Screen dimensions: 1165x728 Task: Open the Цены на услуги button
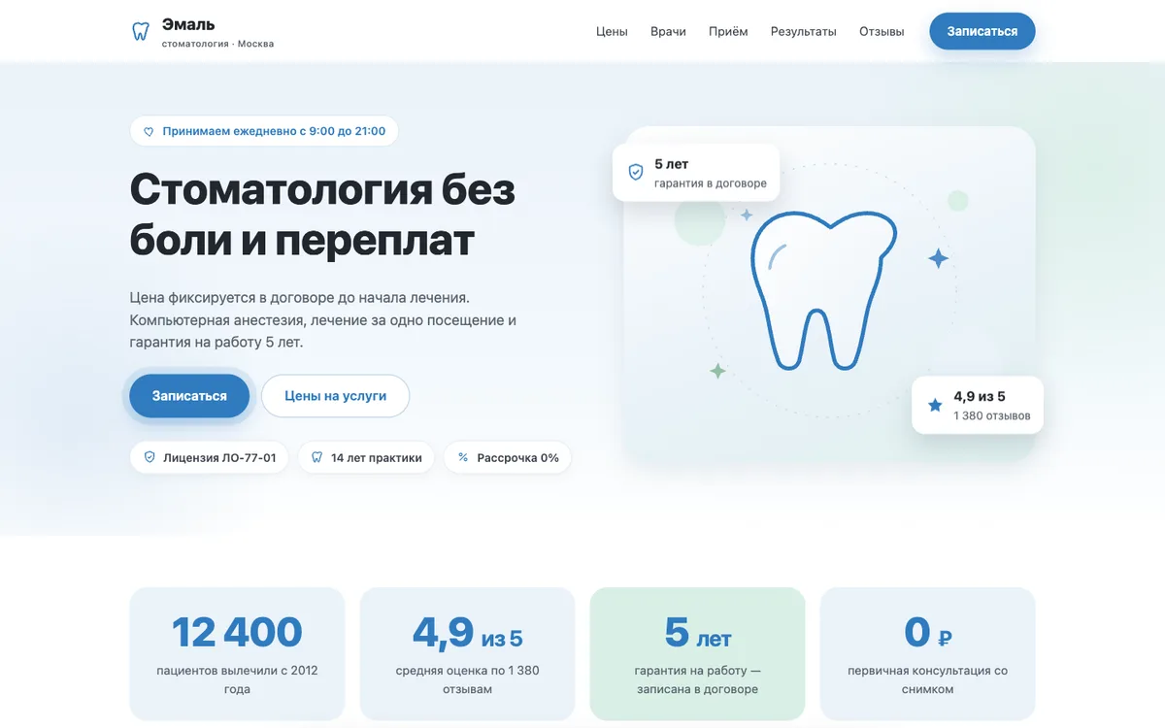335,396
